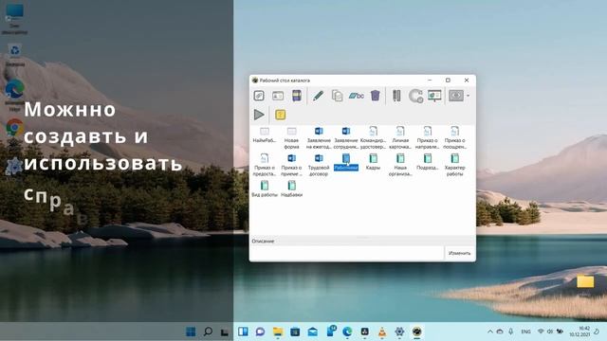Click the purple trash bin delete icon

(x=376, y=96)
